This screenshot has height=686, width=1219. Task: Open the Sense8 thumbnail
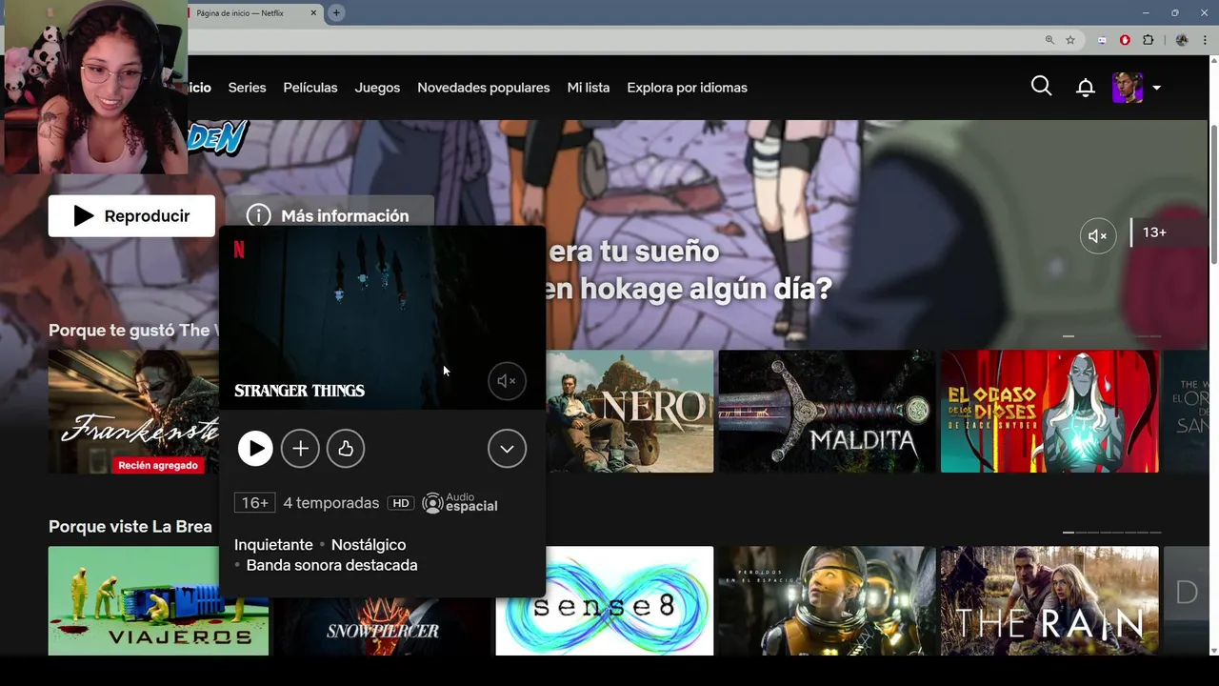point(604,600)
